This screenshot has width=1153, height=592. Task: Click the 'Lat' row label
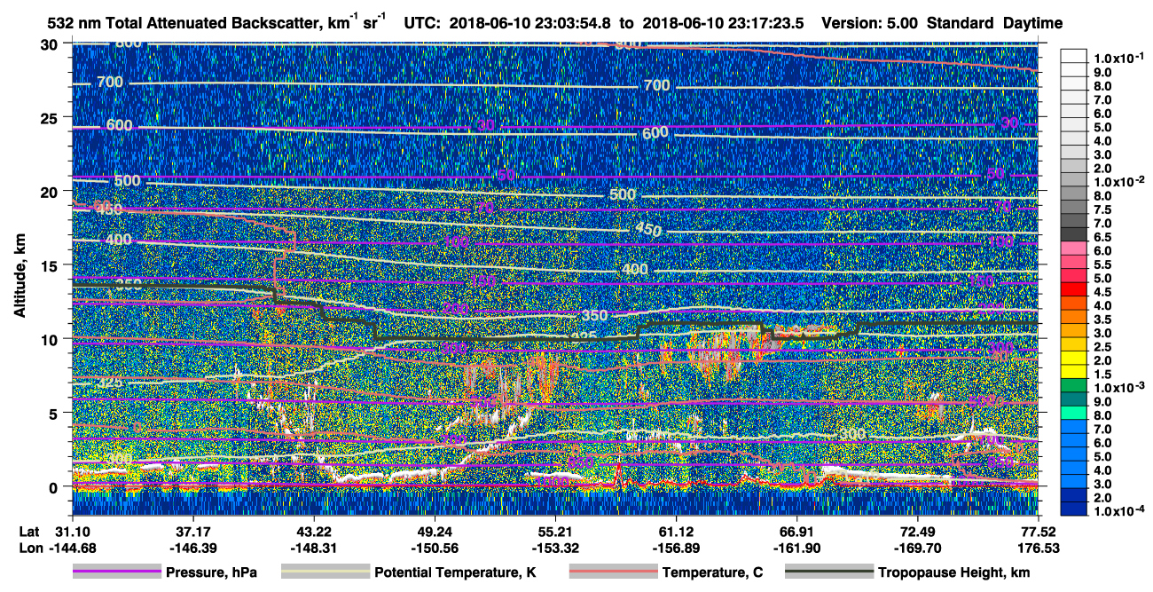29,531
